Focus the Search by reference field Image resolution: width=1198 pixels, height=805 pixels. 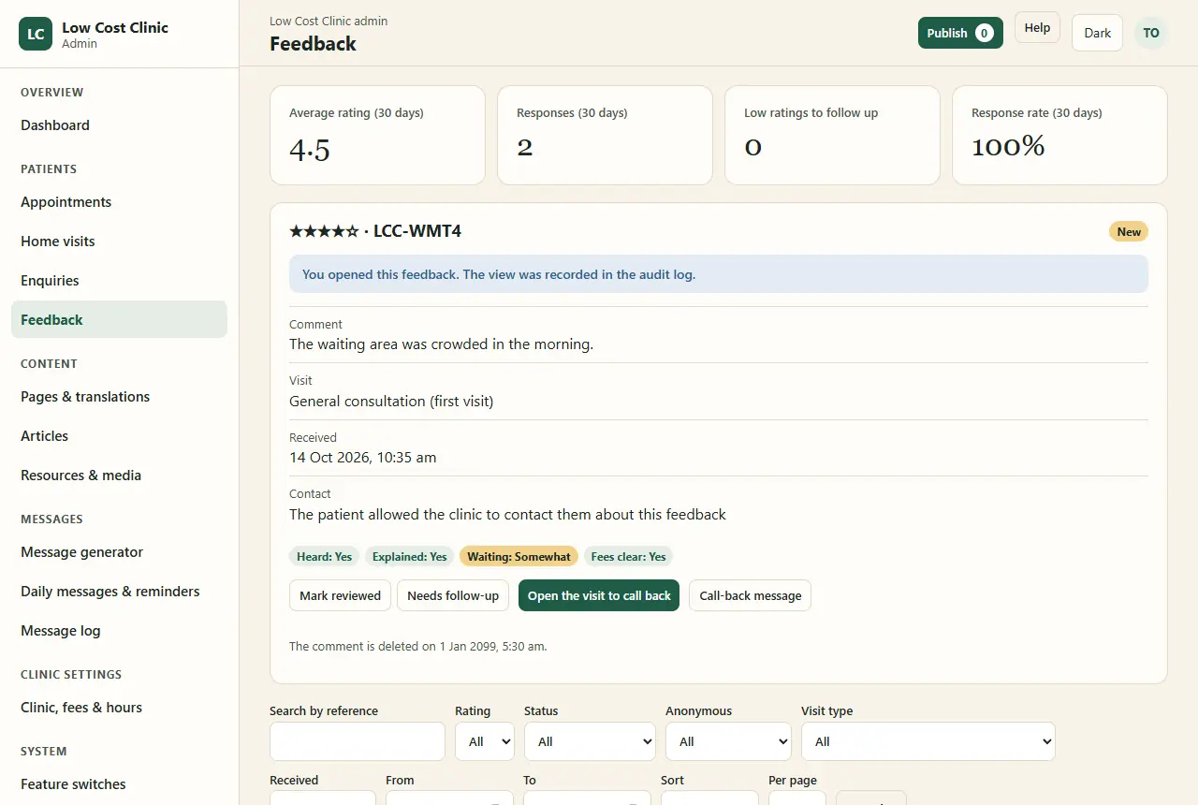(x=358, y=741)
